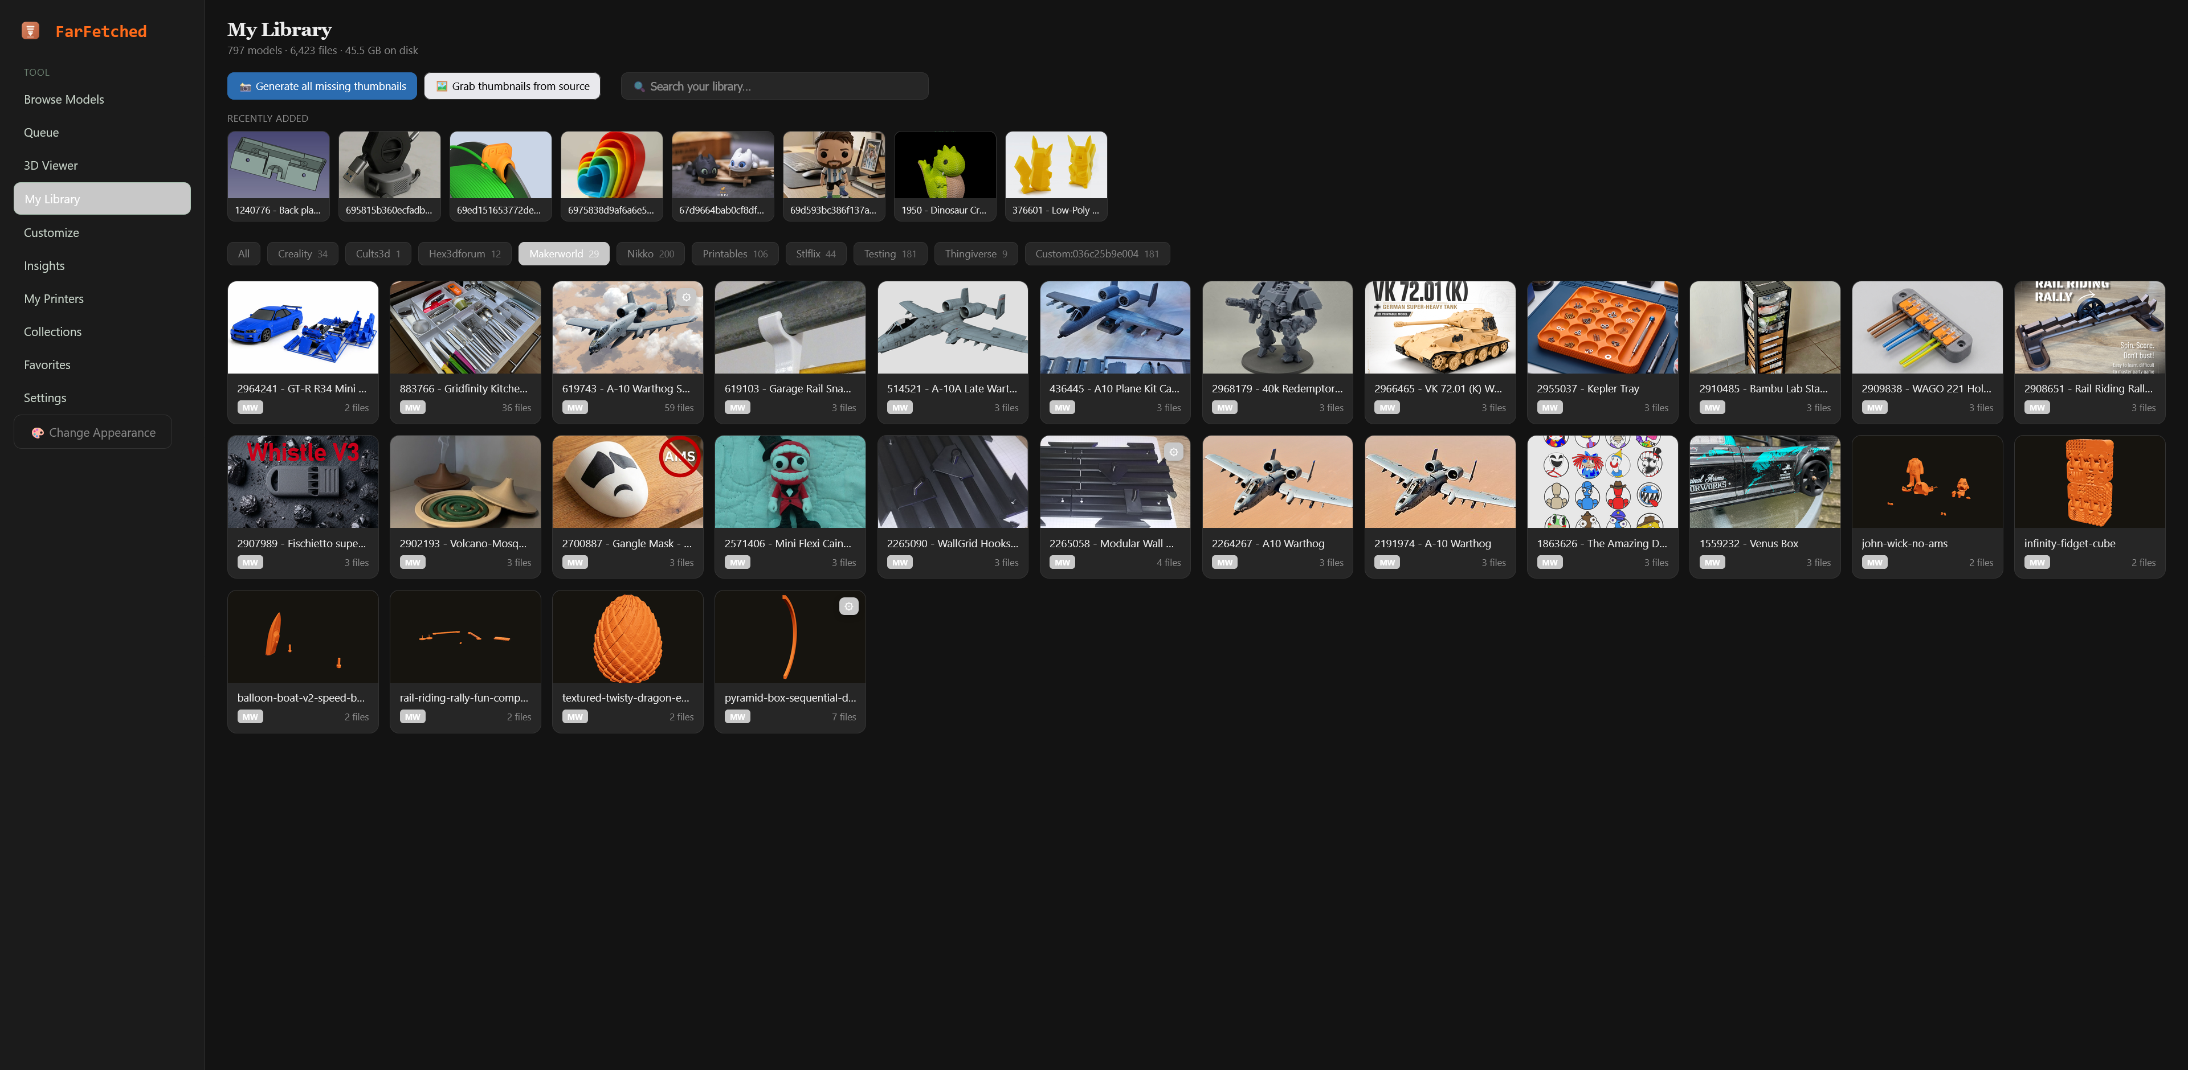The image size is (2188, 1070).
Task: Open the Queue page
Action: coord(102,133)
